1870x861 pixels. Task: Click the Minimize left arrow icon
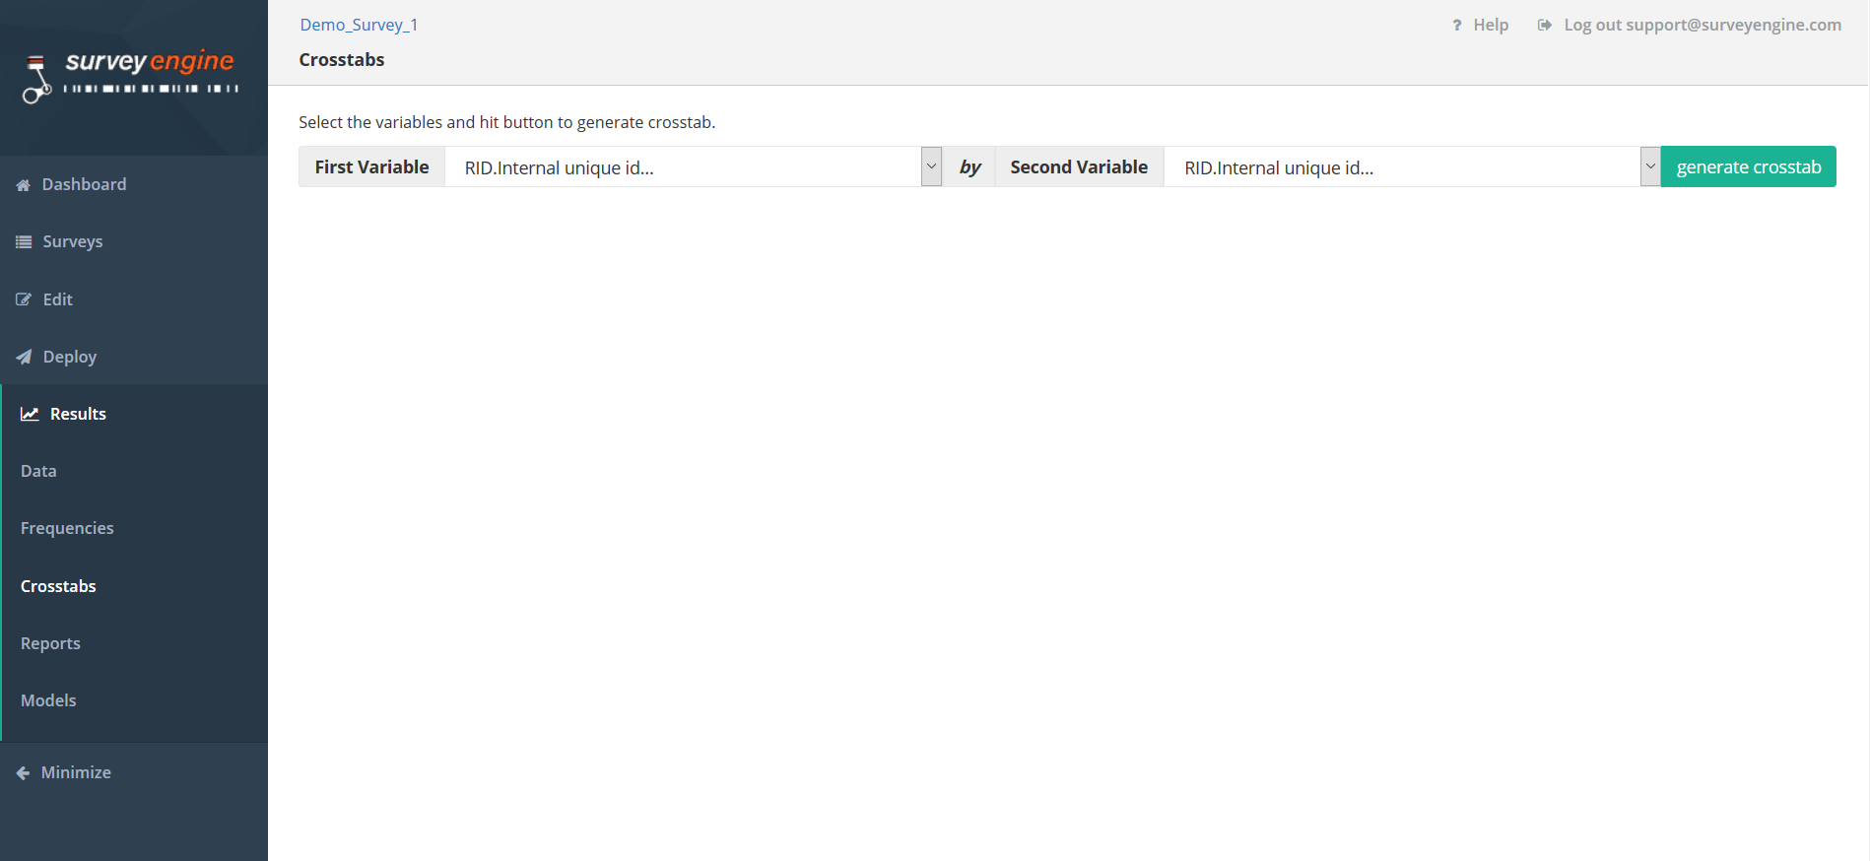coord(24,773)
